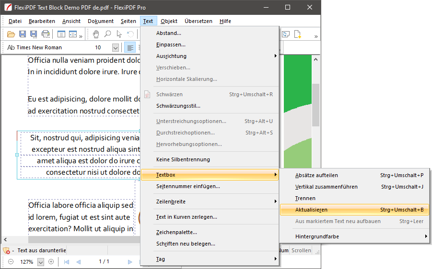
Task: Select Schwärzungsstil... entry
Action: coord(210,106)
